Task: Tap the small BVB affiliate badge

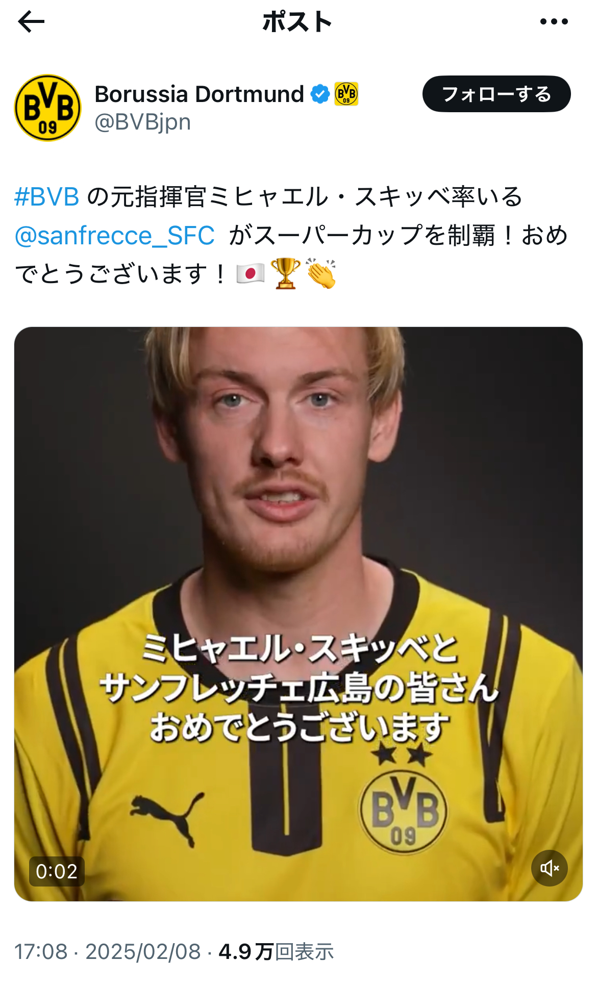Action: click(346, 94)
